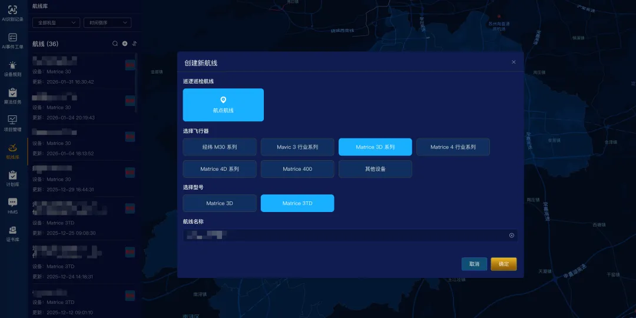The height and width of the screenshot is (318, 636).
Task: Open 项目管理 chart icon
Action: click(x=12, y=120)
